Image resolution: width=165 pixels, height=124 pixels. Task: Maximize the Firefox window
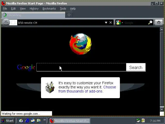point(156,3)
